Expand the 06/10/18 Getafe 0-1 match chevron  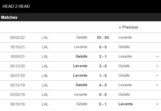click(157, 104)
